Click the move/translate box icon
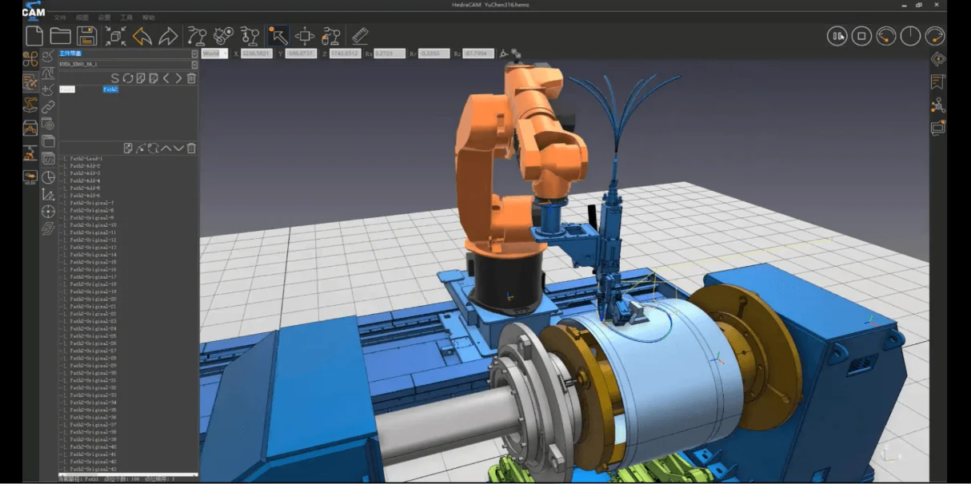 coord(305,36)
